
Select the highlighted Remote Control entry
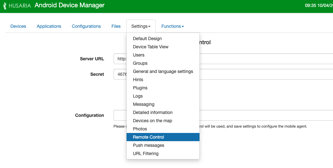163,137
